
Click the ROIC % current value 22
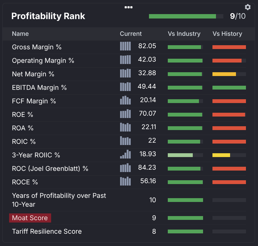coord(152,141)
